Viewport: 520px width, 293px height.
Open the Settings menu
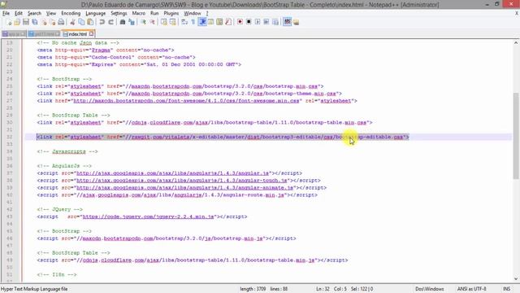[119, 13]
